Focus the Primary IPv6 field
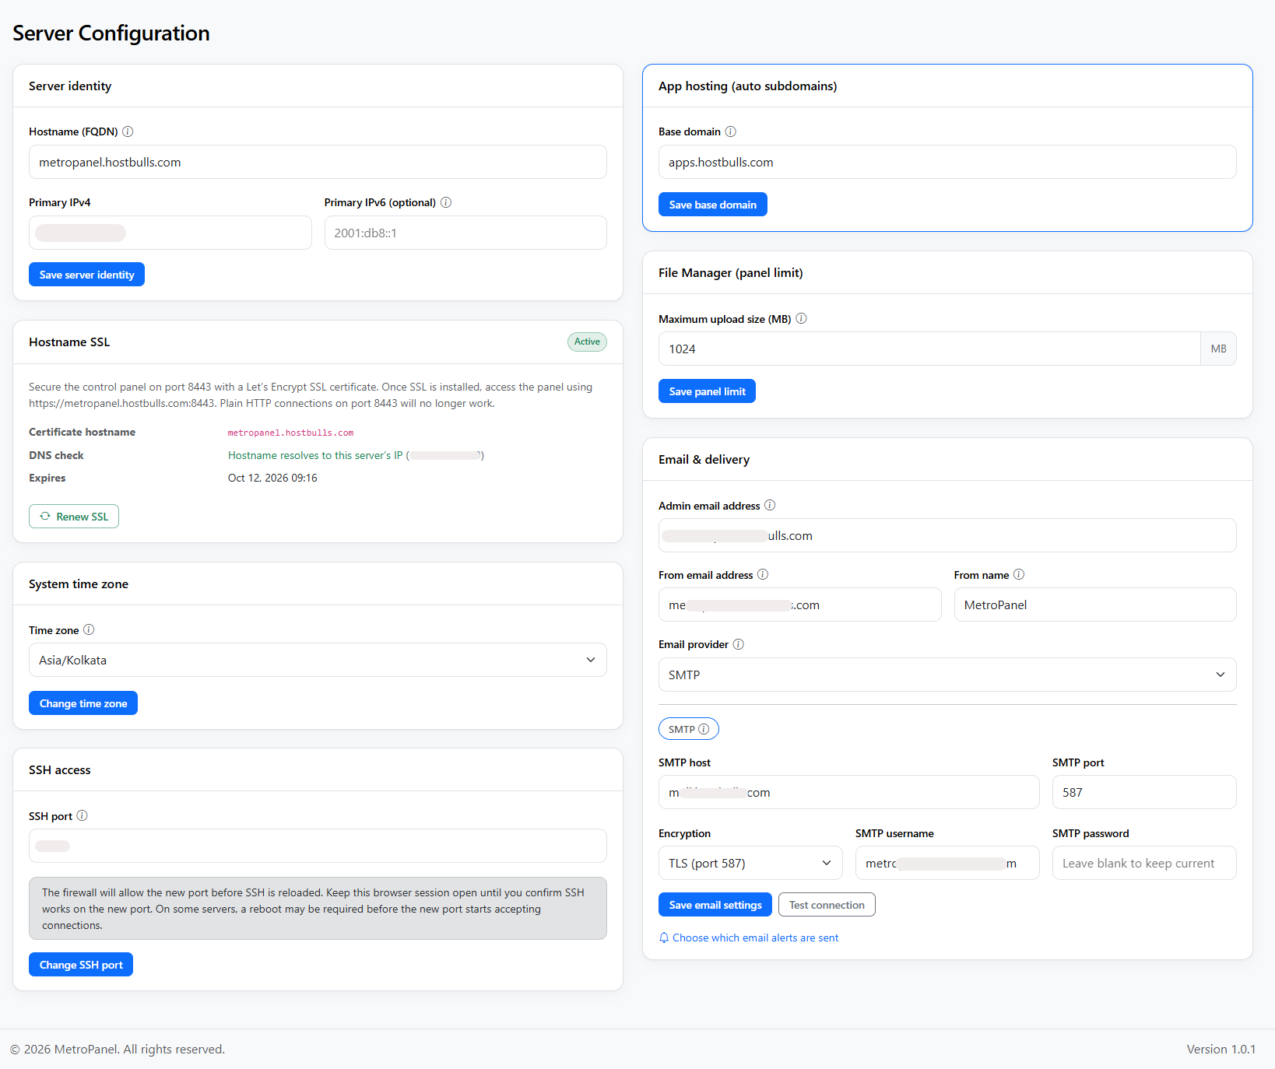This screenshot has width=1275, height=1069. (465, 233)
